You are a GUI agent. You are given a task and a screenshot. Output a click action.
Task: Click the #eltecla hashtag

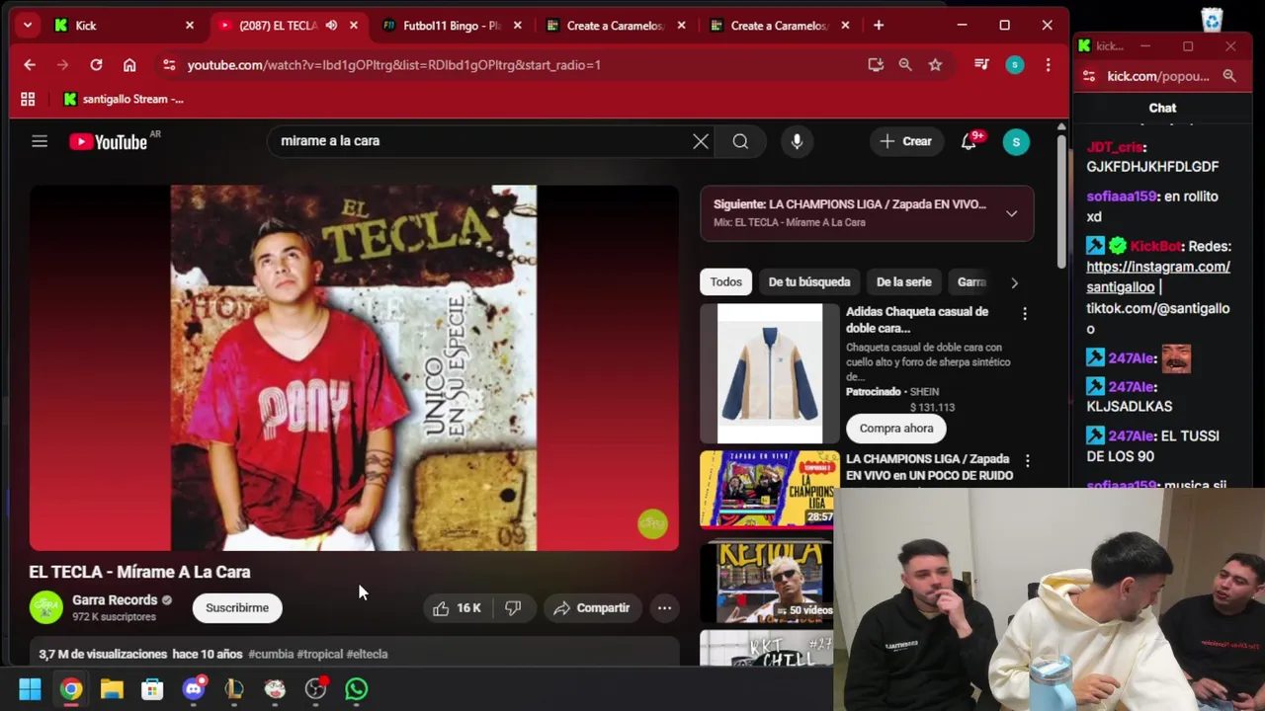tap(367, 654)
